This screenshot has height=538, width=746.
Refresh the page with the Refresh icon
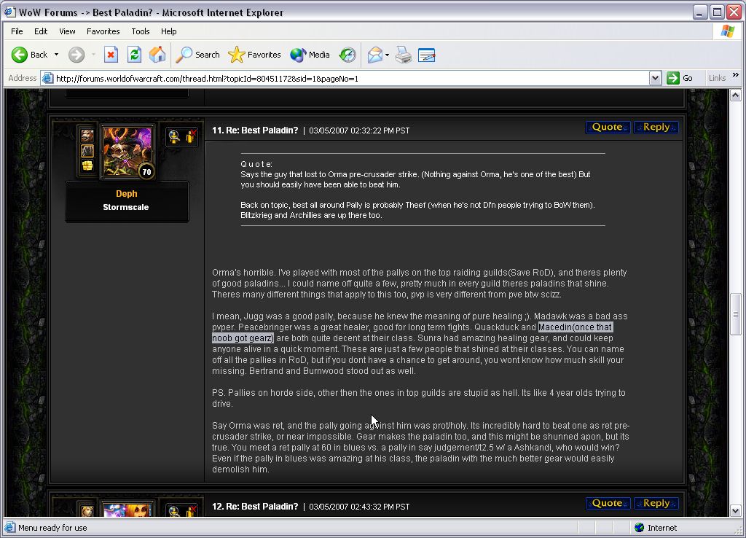point(134,55)
